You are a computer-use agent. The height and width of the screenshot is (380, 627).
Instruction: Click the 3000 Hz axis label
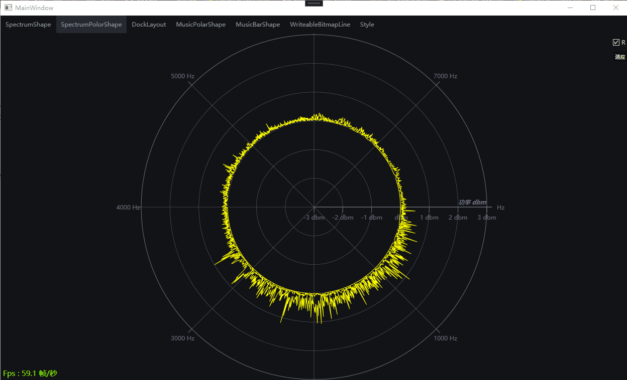(182, 338)
